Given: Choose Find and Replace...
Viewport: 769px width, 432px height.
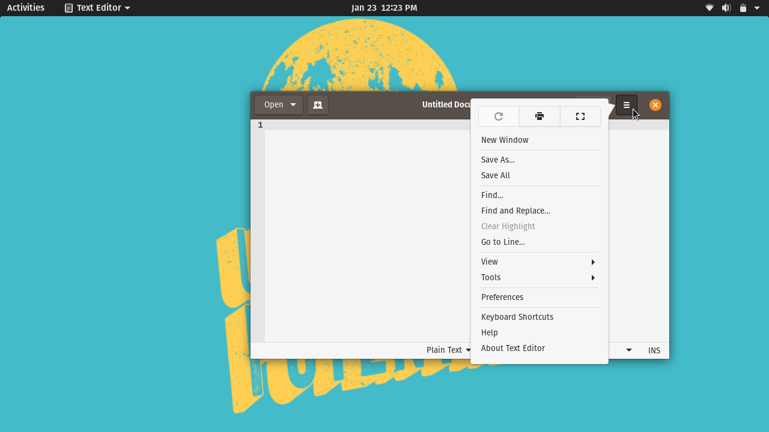Looking at the screenshot, I should tap(540, 211).
